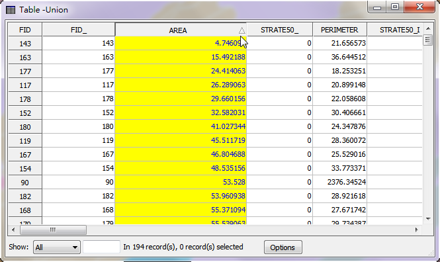Select row header for FID 178
The width and height of the screenshot is (440, 262).
point(25,99)
